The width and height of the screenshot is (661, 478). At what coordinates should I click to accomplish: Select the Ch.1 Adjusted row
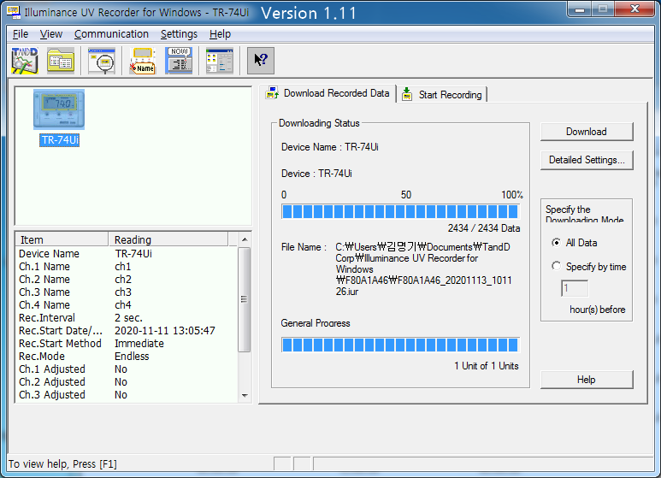tap(127, 369)
